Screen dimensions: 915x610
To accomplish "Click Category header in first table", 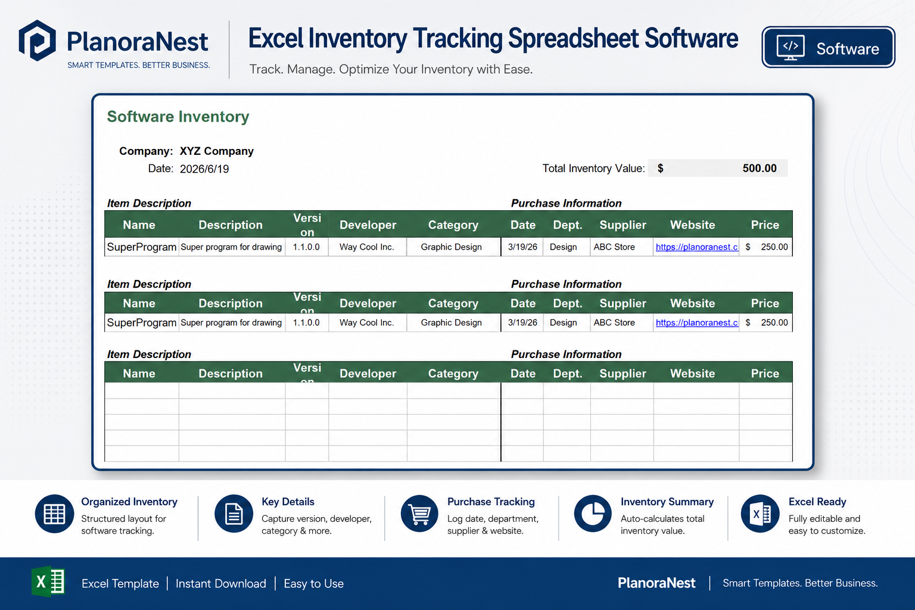I will pyautogui.click(x=453, y=225).
